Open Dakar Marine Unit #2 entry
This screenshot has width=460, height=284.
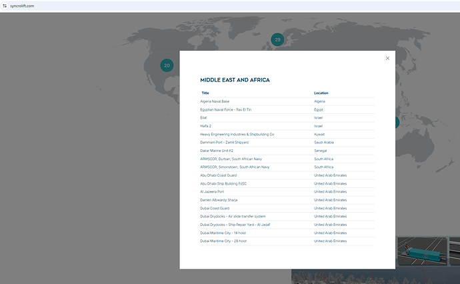217,151
